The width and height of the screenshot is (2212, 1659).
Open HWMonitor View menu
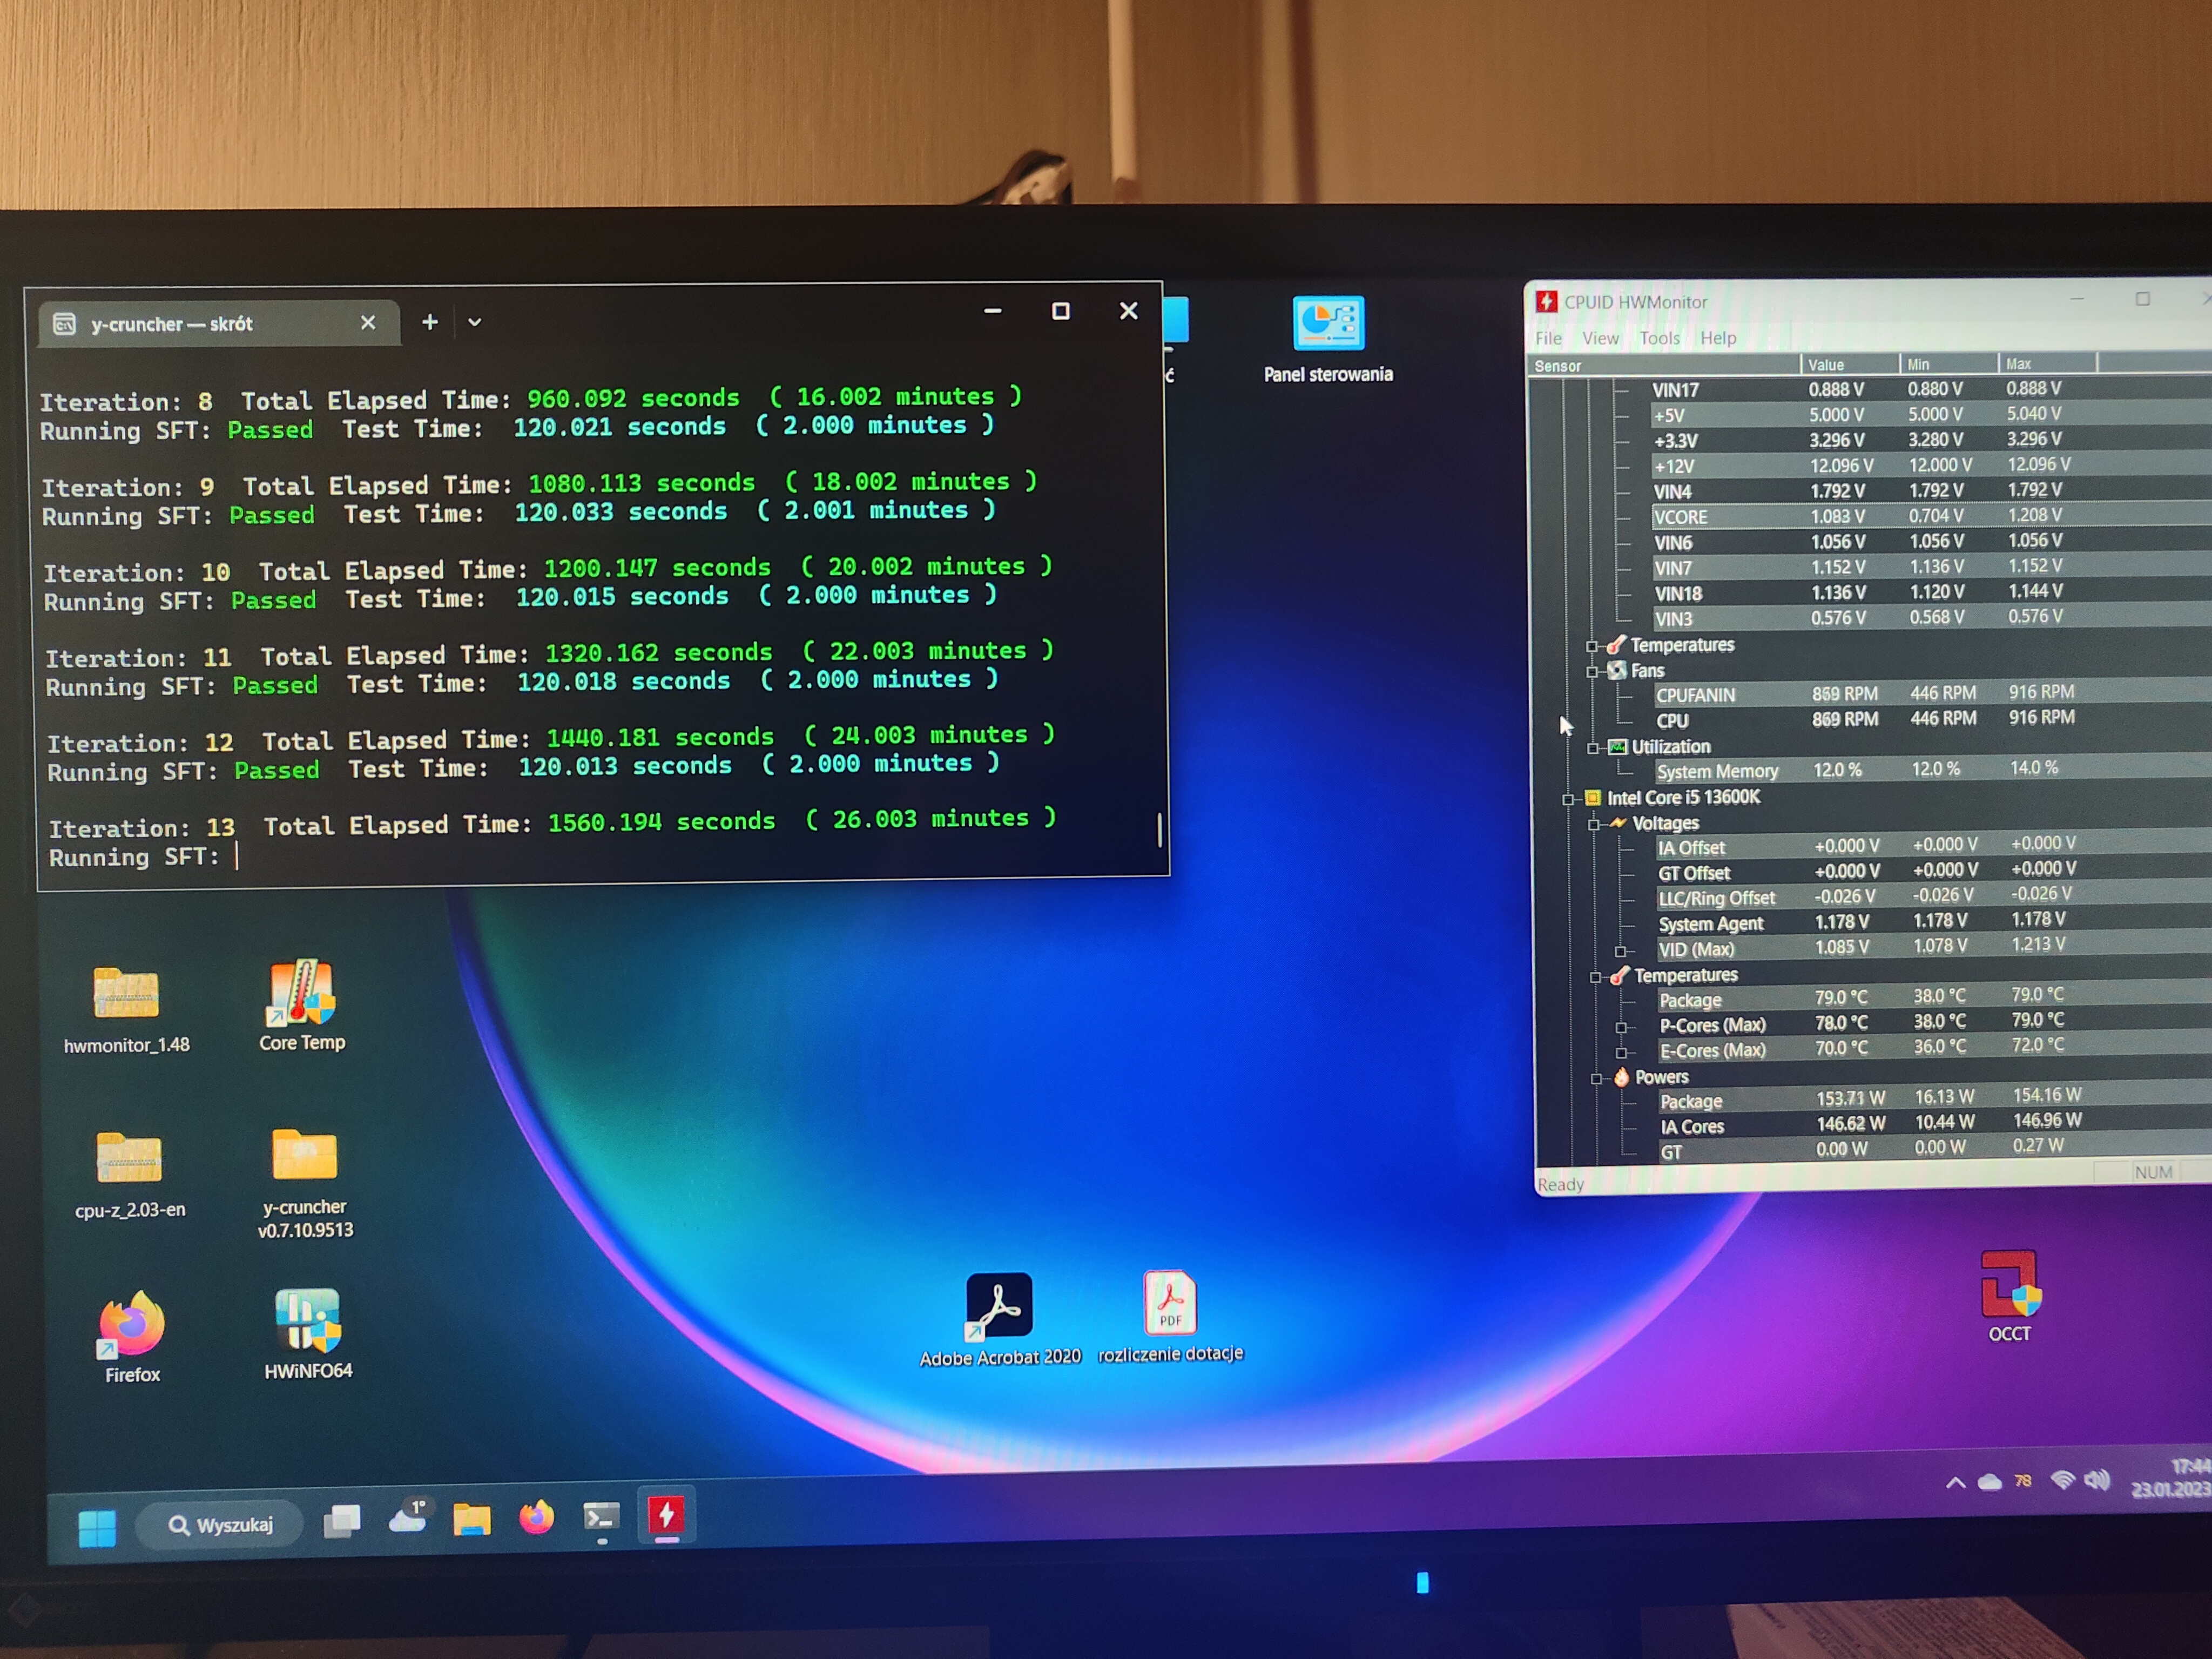[x=1600, y=339]
